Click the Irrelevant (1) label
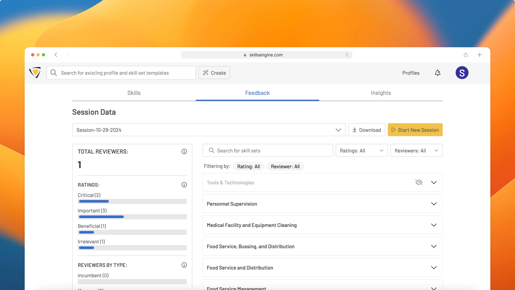Screen dimensions: 515x290 pos(91,242)
